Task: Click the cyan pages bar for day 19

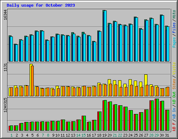Action: [x=105, y=36]
